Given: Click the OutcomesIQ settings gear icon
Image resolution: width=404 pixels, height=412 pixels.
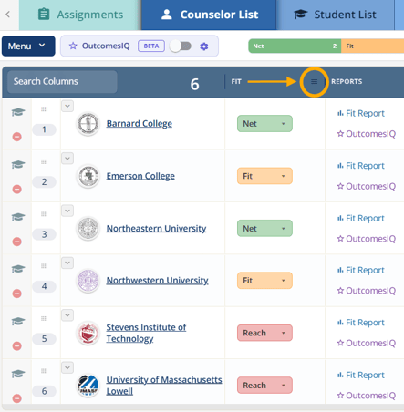Looking at the screenshot, I should [204, 46].
